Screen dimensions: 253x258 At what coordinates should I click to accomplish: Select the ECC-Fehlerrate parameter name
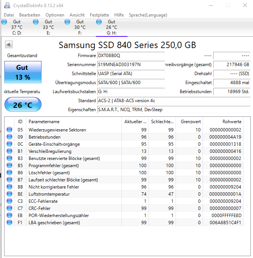click(43, 201)
